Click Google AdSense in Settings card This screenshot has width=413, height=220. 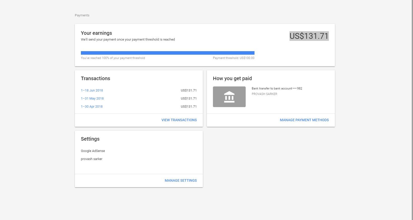click(93, 151)
